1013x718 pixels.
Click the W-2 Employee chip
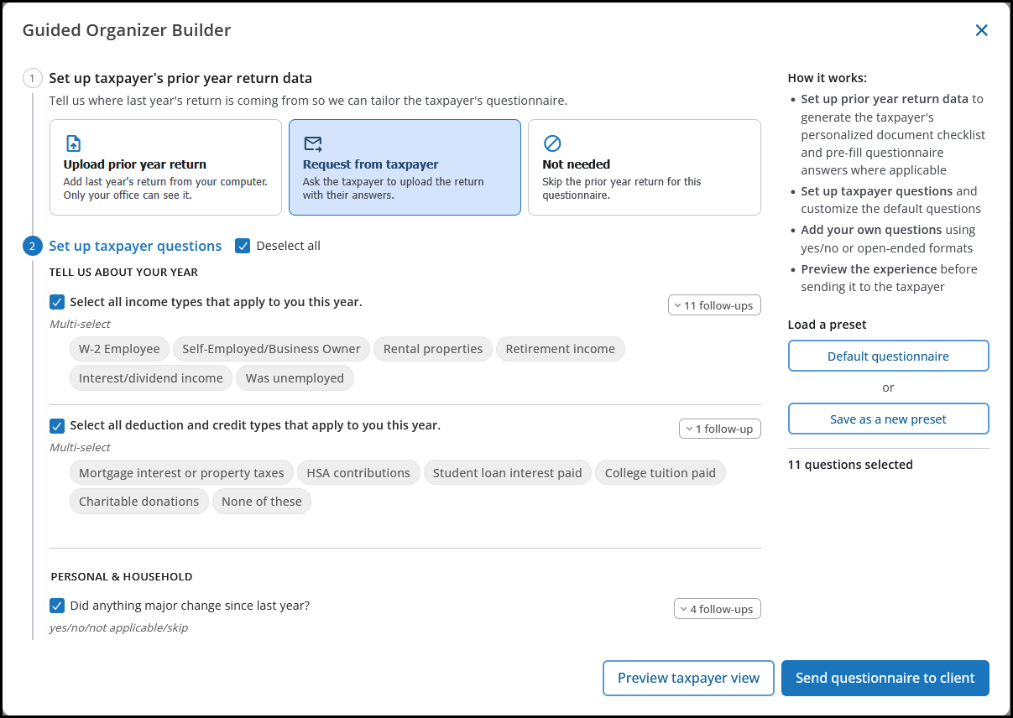[x=119, y=349]
